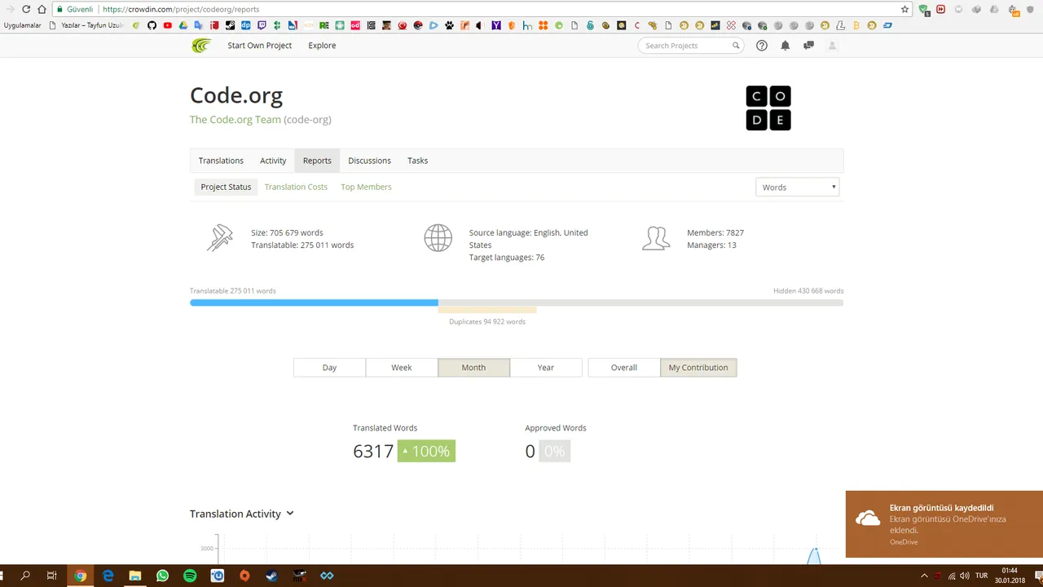
Task: Show hidden system tray icons
Action: 924,576
